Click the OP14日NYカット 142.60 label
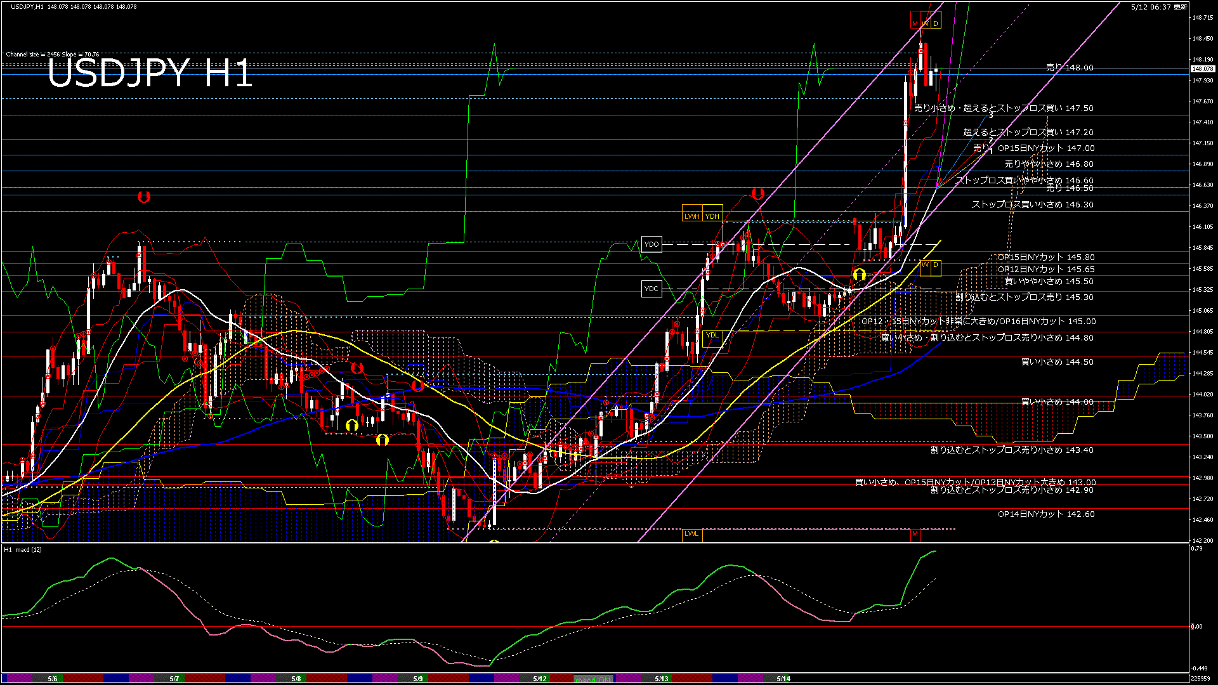 click(x=1046, y=514)
